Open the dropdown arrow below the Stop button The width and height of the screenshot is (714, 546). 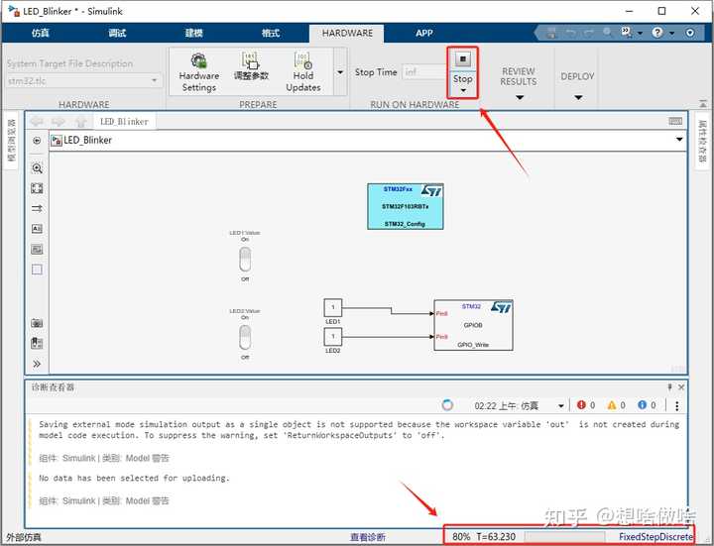(x=463, y=90)
